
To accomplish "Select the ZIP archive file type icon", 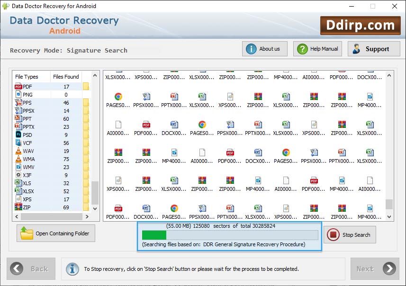I will click(x=18, y=207).
